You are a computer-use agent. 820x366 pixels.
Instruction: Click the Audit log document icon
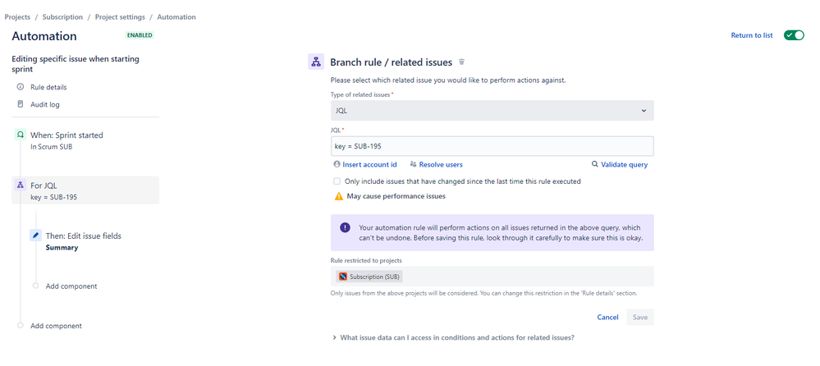click(21, 104)
